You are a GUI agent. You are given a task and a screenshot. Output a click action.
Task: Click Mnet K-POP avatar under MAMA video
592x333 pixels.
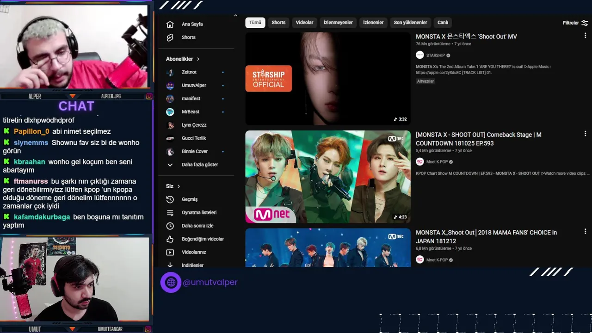420,260
